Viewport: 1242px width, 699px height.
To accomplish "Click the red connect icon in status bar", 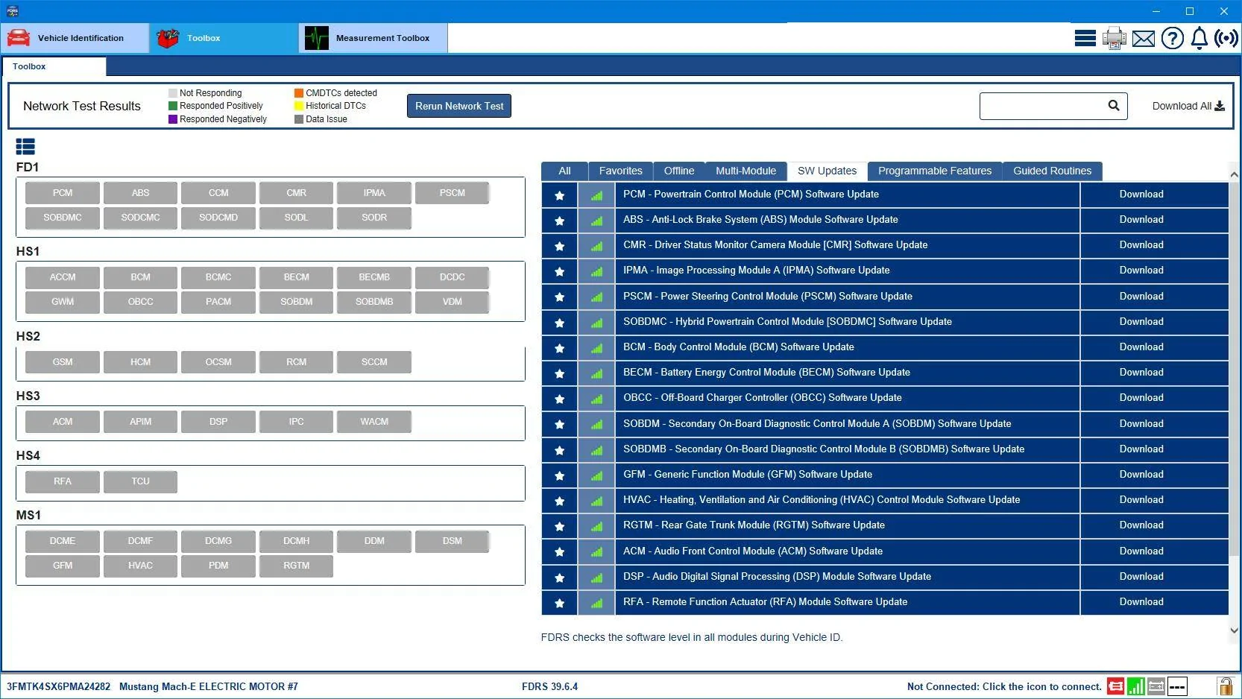I will click(x=1115, y=686).
